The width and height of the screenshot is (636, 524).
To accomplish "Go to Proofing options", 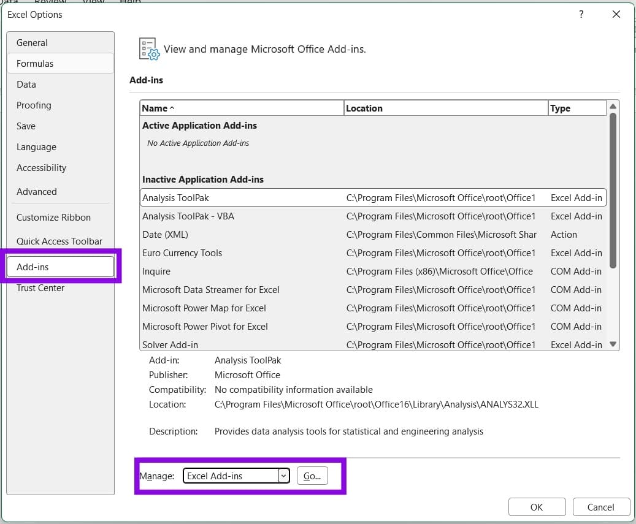I will [x=61, y=105].
